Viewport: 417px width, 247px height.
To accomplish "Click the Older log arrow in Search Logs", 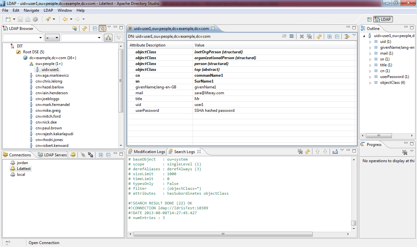I will click(x=318, y=151).
